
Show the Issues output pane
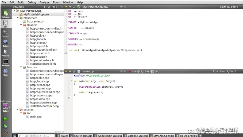63,136
